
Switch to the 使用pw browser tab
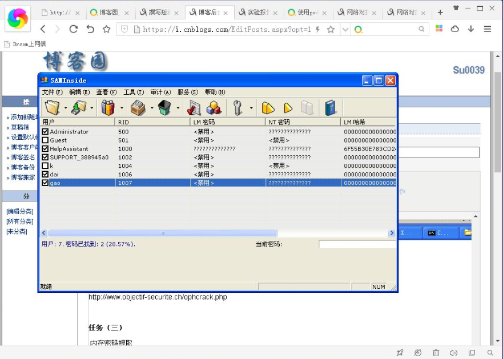tap(308, 13)
